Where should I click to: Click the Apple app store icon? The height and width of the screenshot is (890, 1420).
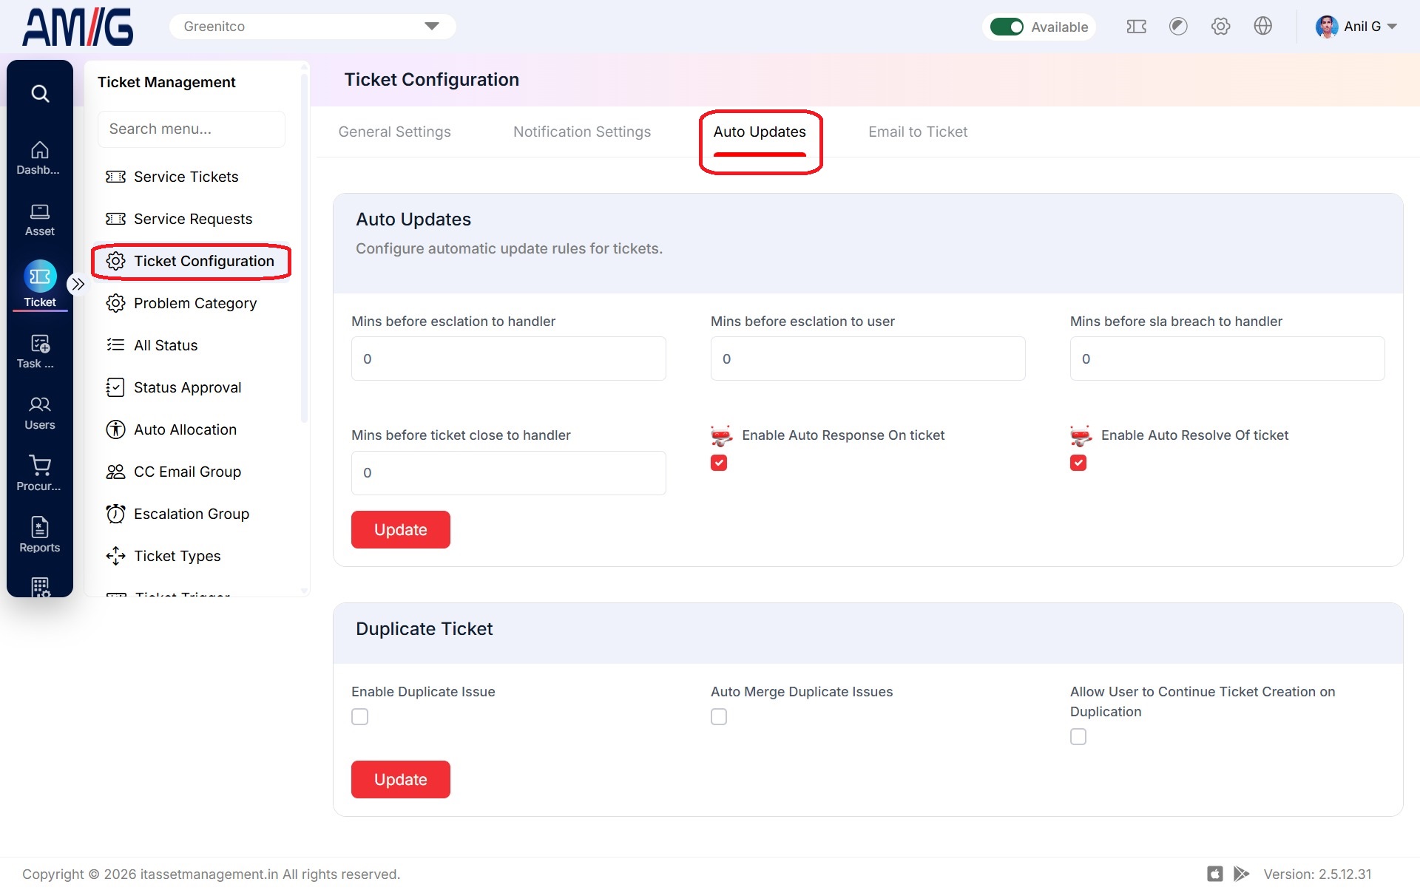1214,874
